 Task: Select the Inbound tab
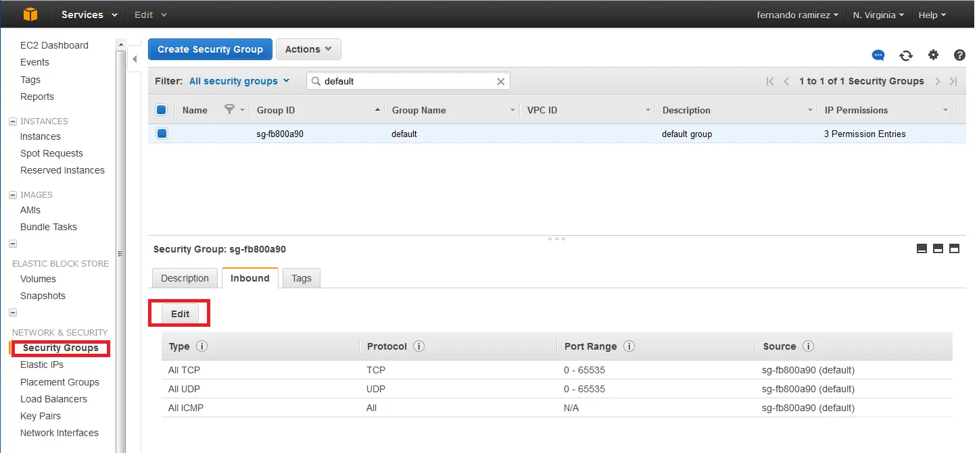[250, 278]
